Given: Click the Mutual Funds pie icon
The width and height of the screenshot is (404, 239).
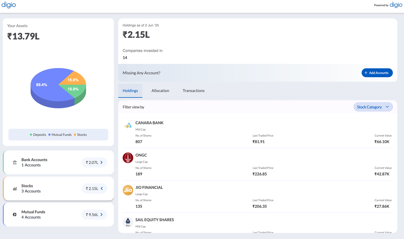Looking at the screenshot, I should click(x=15, y=215).
